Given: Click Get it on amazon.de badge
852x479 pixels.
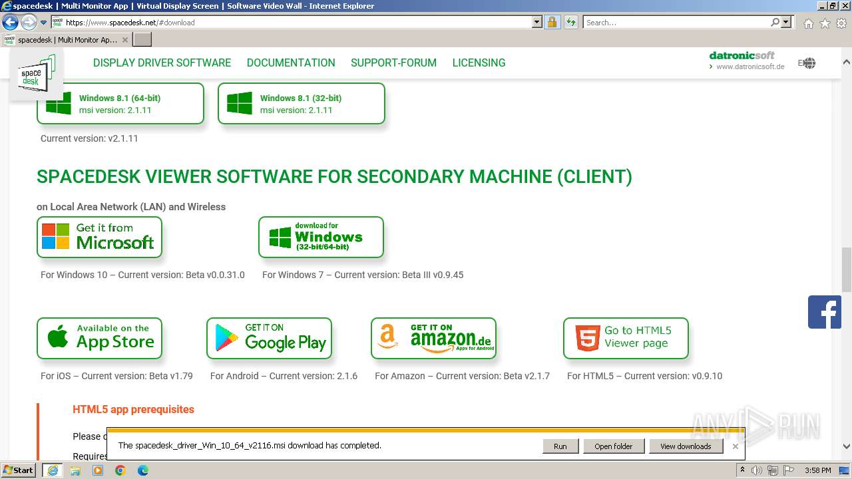Looking at the screenshot, I should point(433,338).
